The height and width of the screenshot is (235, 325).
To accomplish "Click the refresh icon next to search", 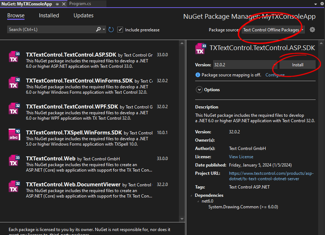I will click(x=111, y=30).
